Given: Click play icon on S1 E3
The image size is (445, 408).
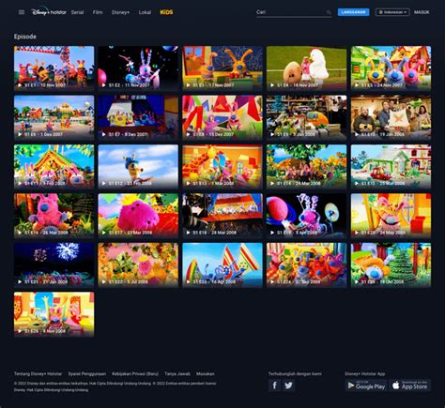Looking at the screenshot, I should click(188, 85).
